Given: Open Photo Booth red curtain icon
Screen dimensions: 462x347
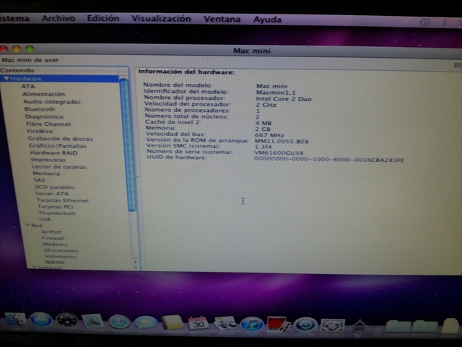Looking at the screenshot, I should tap(278, 323).
